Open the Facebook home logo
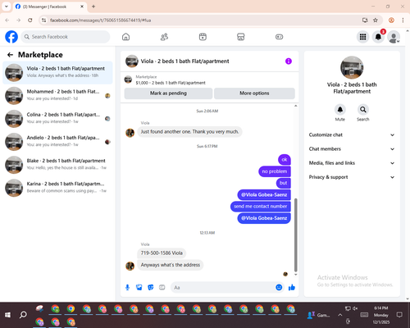Screen dimensions: 410x328 tap(11, 37)
